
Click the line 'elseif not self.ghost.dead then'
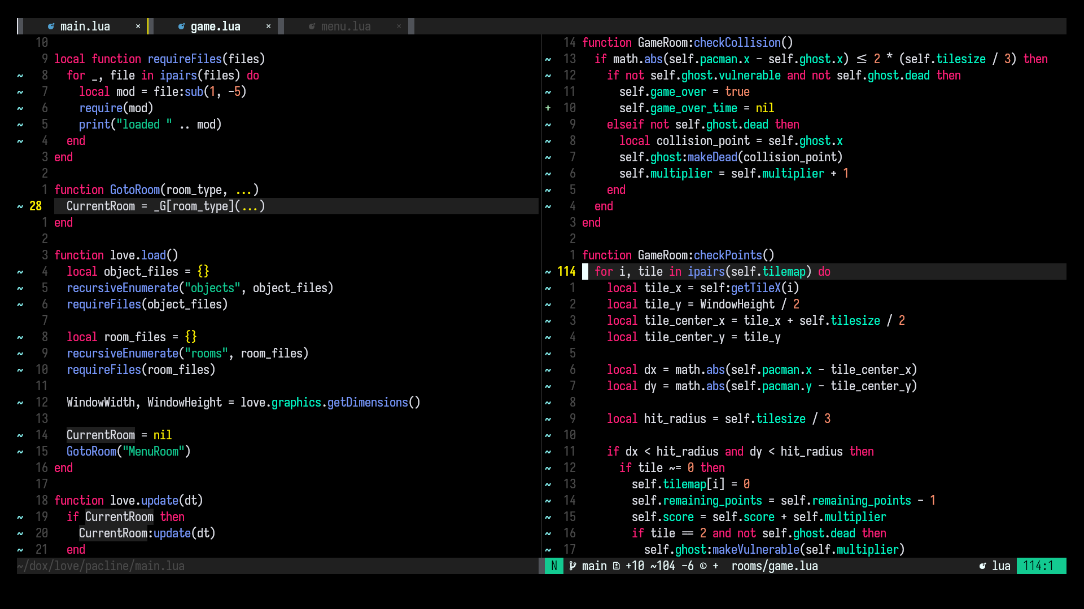(x=703, y=125)
